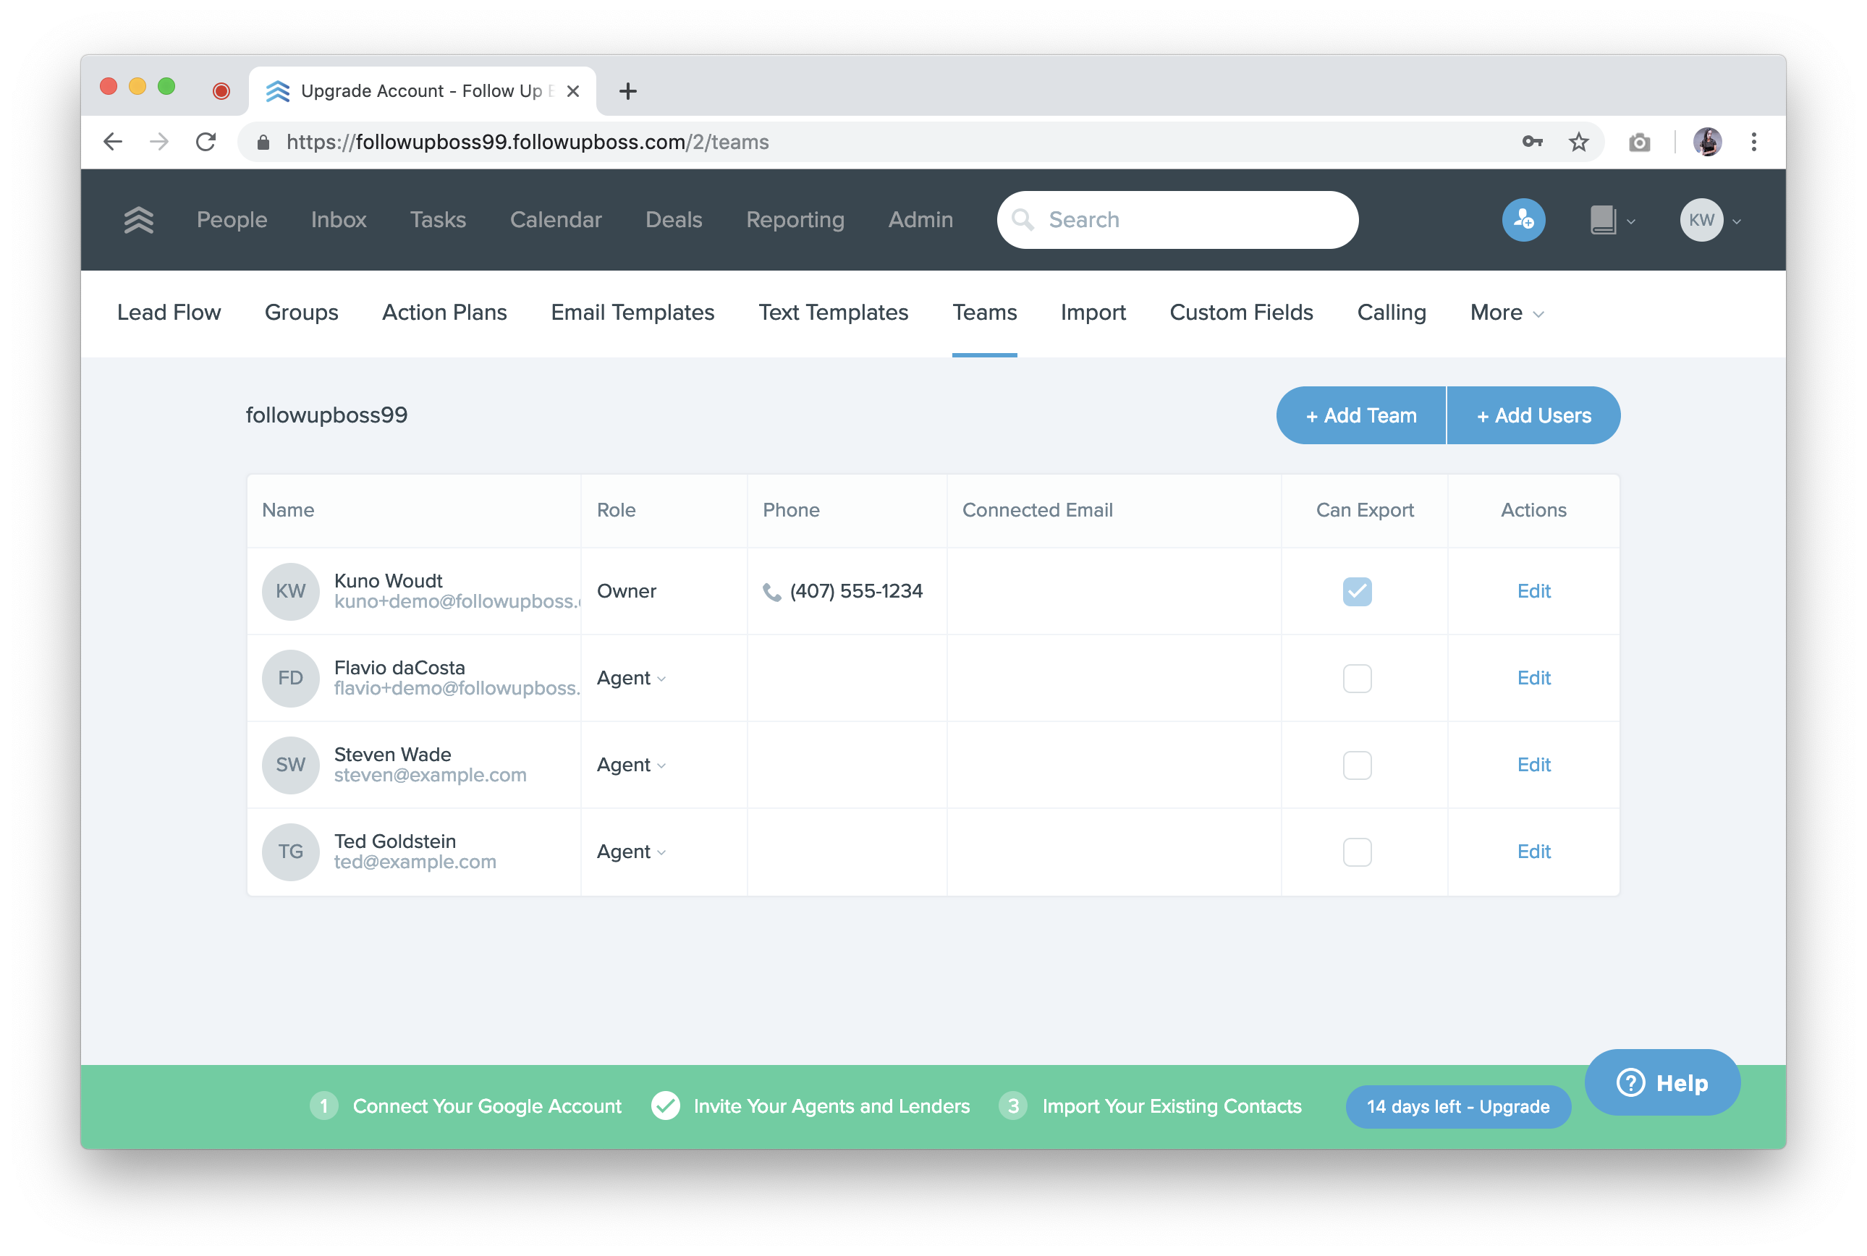The height and width of the screenshot is (1256, 1867).
Task: Open Flavio daCosta's Agent role dropdown
Action: pyautogui.click(x=631, y=679)
